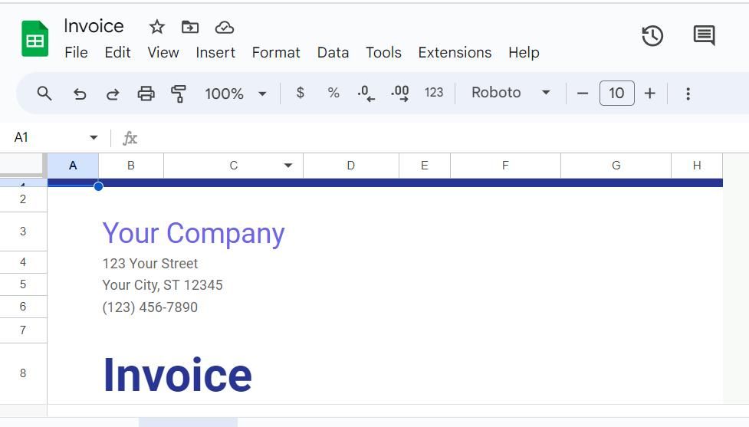This screenshot has height=427, width=749.
Task: Select column A header
Action: [x=73, y=166]
